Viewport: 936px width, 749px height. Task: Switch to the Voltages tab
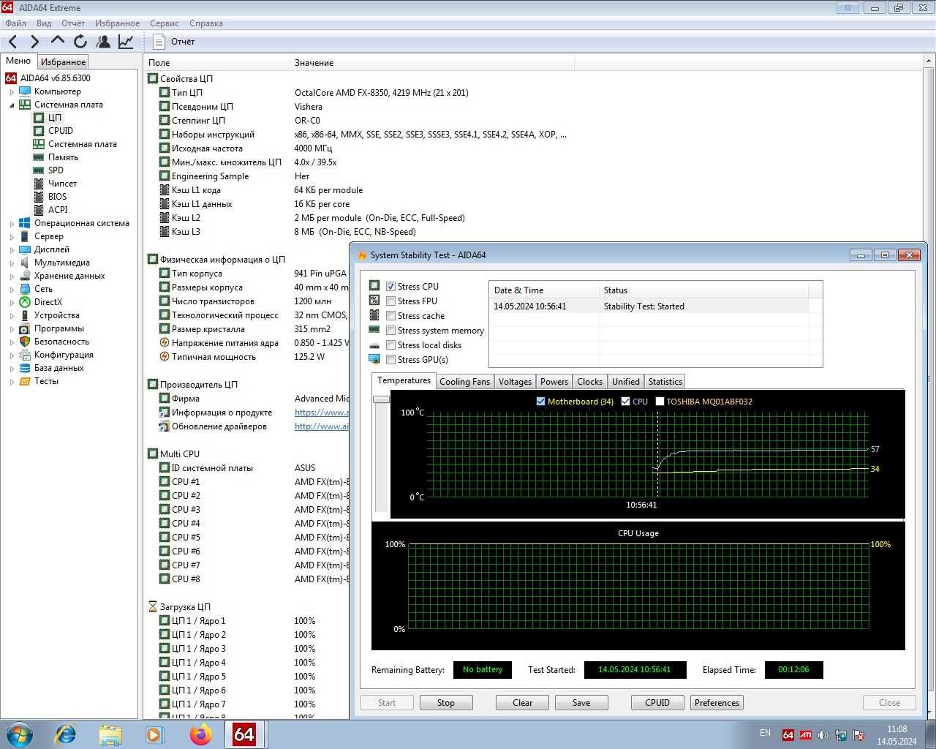[x=515, y=382]
